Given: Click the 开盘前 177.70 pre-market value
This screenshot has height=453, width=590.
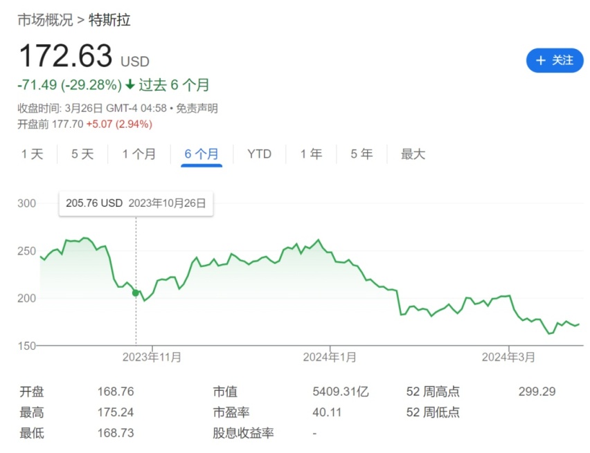Looking at the screenshot, I should point(51,124).
